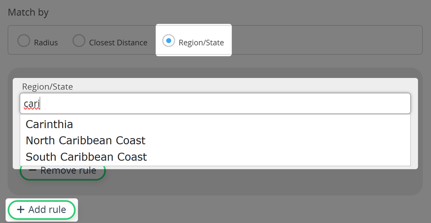Choose North Caribbean Coast suggestion
Screen dimensions: 431x223
tap(85, 140)
